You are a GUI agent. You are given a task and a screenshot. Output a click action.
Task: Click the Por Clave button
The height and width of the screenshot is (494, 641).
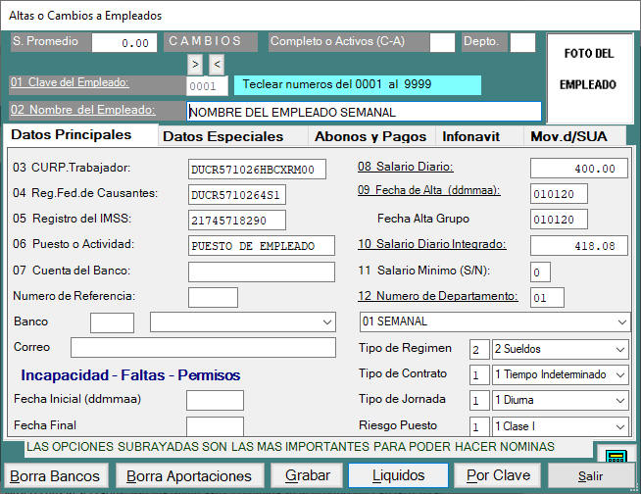click(499, 475)
